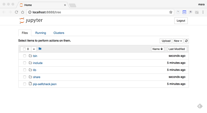Sort files by Name
207x113 pixels.
click(158, 49)
